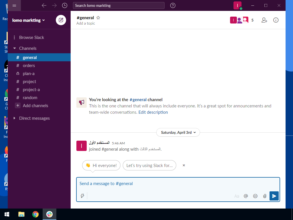Go back using the back arrow
The height and width of the screenshot is (220, 293).
click(x=44, y=5)
